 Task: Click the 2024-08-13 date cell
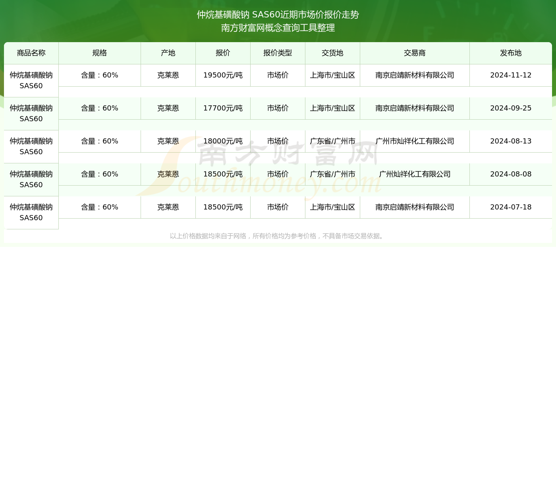click(x=511, y=141)
